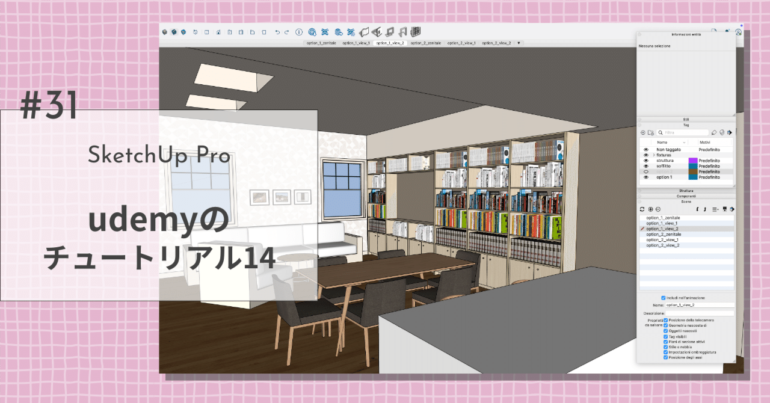
Task: Click the Add Tag icon in the Tag panel
Action: 642,132
